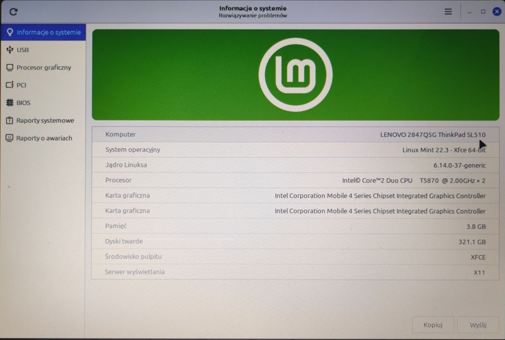505x340 pixels.
Task: Select the lightbulb icon for Informacje o systemie
Action: point(10,32)
